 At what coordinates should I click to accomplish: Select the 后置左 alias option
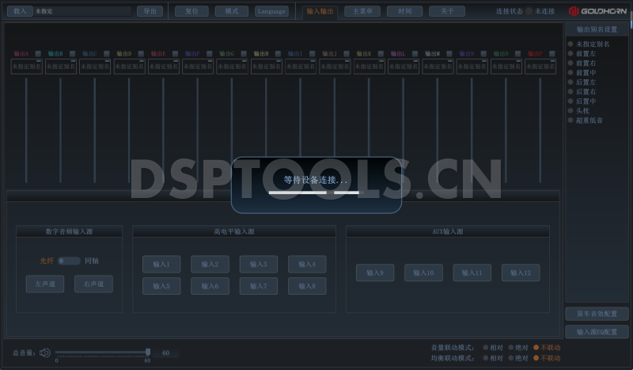point(582,82)
